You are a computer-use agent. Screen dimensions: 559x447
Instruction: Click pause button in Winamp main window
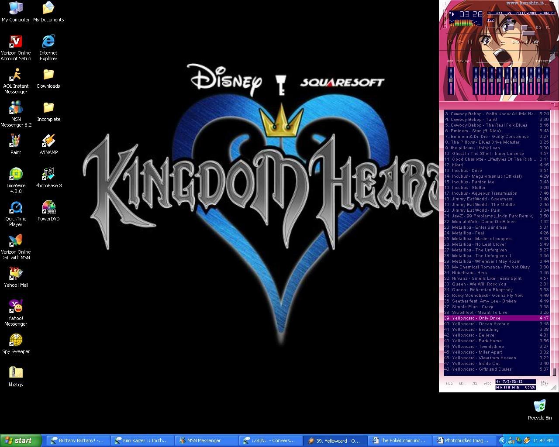(x=470, y=42)
